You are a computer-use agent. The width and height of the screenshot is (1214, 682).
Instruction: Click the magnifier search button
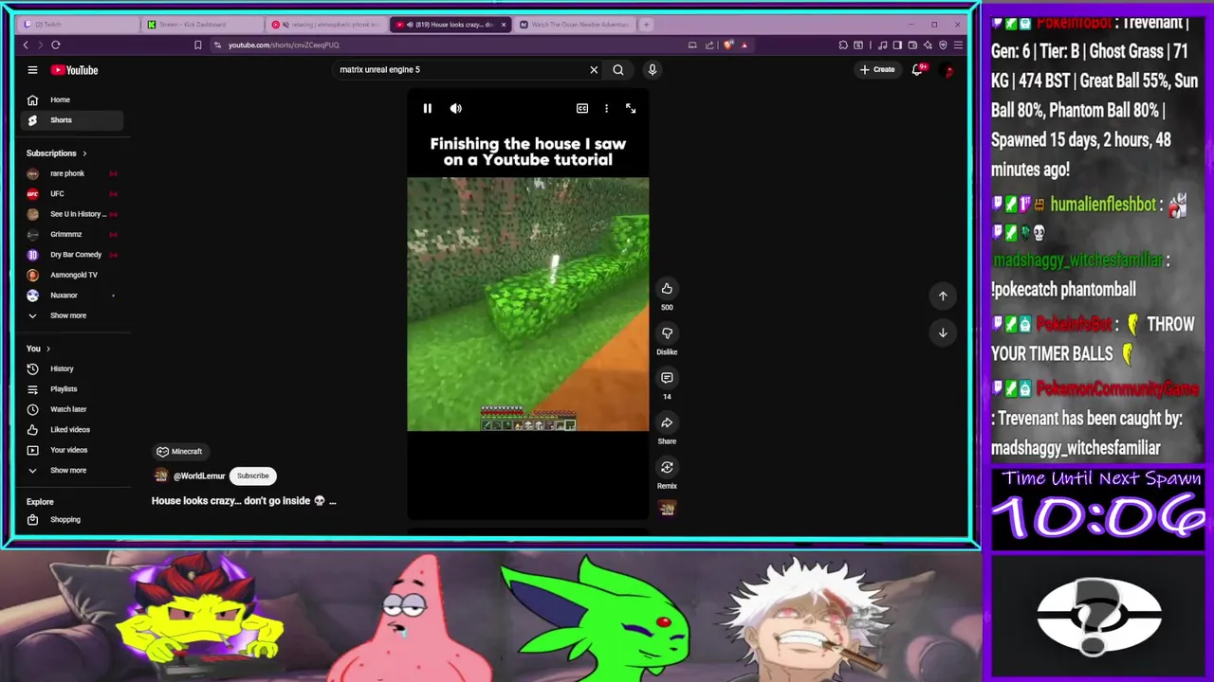618,69
